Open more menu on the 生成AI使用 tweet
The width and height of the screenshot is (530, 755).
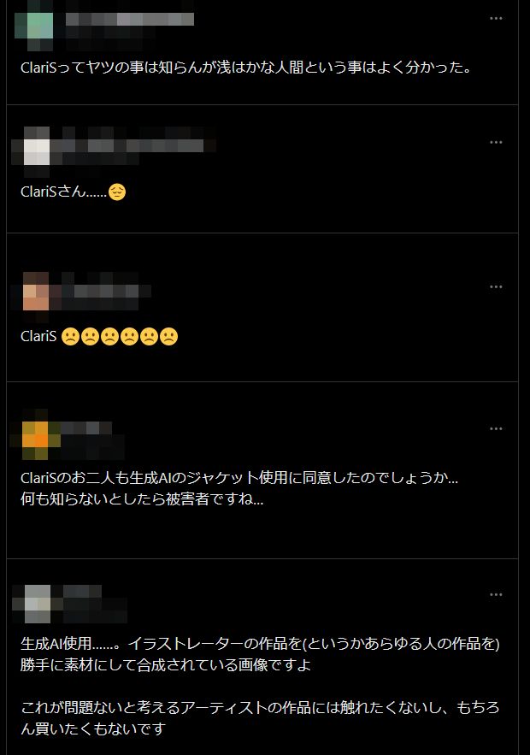click(496, 594)
